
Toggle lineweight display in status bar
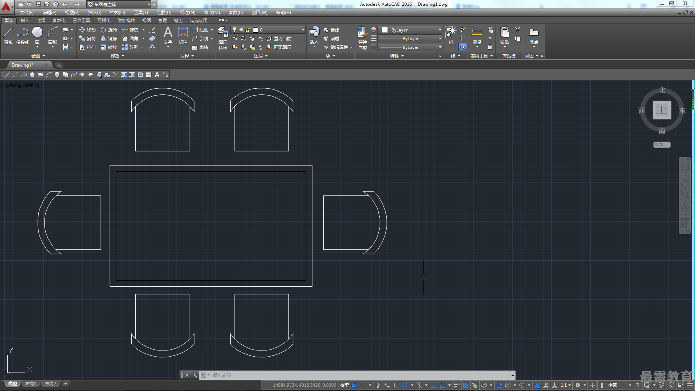[x=457, y=385]
